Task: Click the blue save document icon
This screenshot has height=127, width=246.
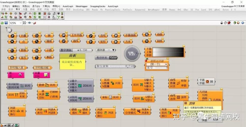Action: coord(6,23)
